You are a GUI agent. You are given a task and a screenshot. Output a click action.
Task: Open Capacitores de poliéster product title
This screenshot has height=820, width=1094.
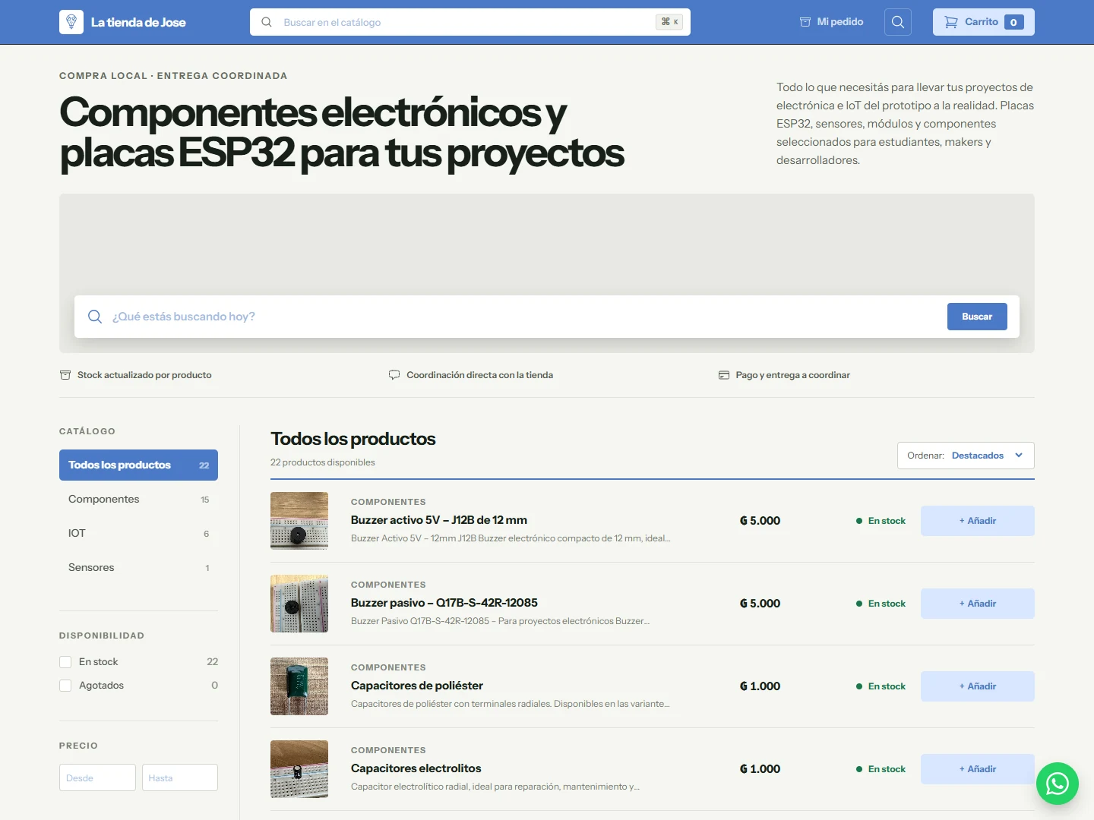417,686
